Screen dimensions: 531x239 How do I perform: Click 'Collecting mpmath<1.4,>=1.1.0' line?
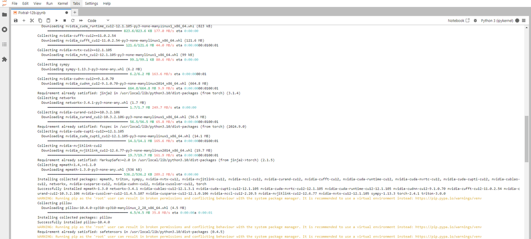click(67, 165)
